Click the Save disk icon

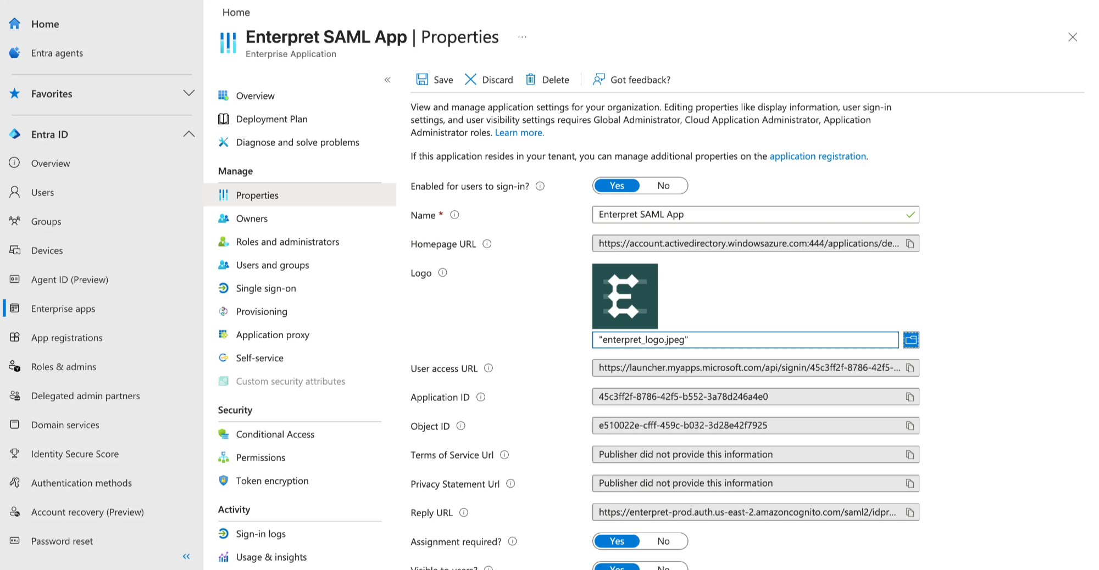click(x=422, y=80)
